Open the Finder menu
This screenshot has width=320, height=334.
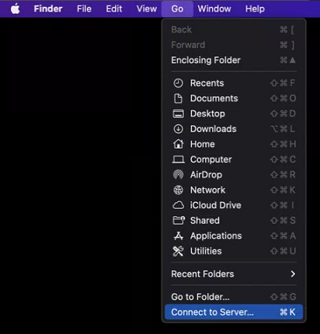pos(48,8)
